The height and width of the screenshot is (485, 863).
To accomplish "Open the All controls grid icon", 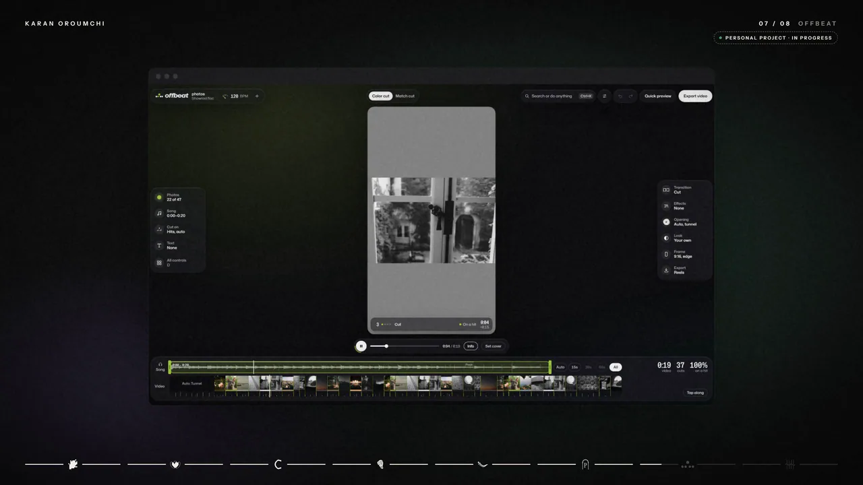I will pos(159,263).
